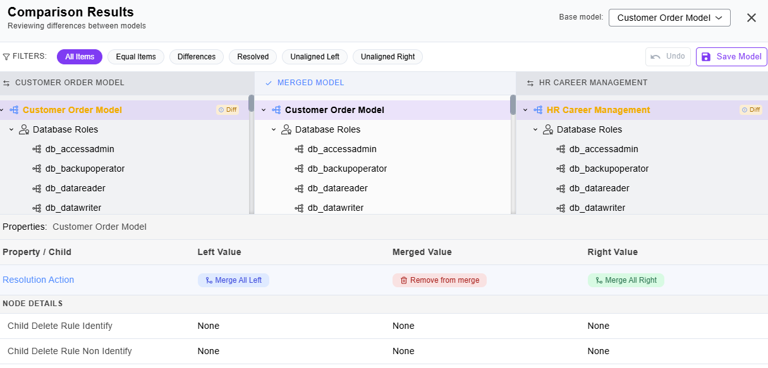
Task: Collapse merged Customer Order Model root node
Action: coord(264,110)
